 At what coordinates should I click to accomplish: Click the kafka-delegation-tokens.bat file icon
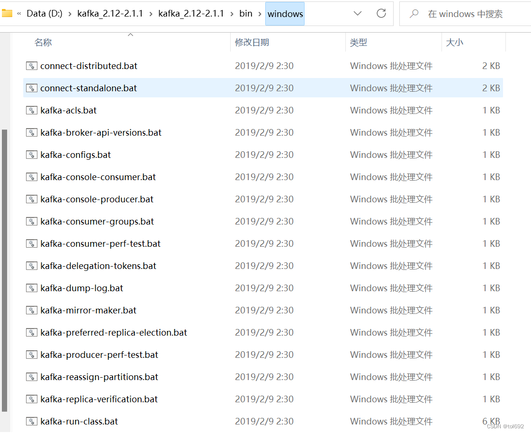tap(31, 266)
